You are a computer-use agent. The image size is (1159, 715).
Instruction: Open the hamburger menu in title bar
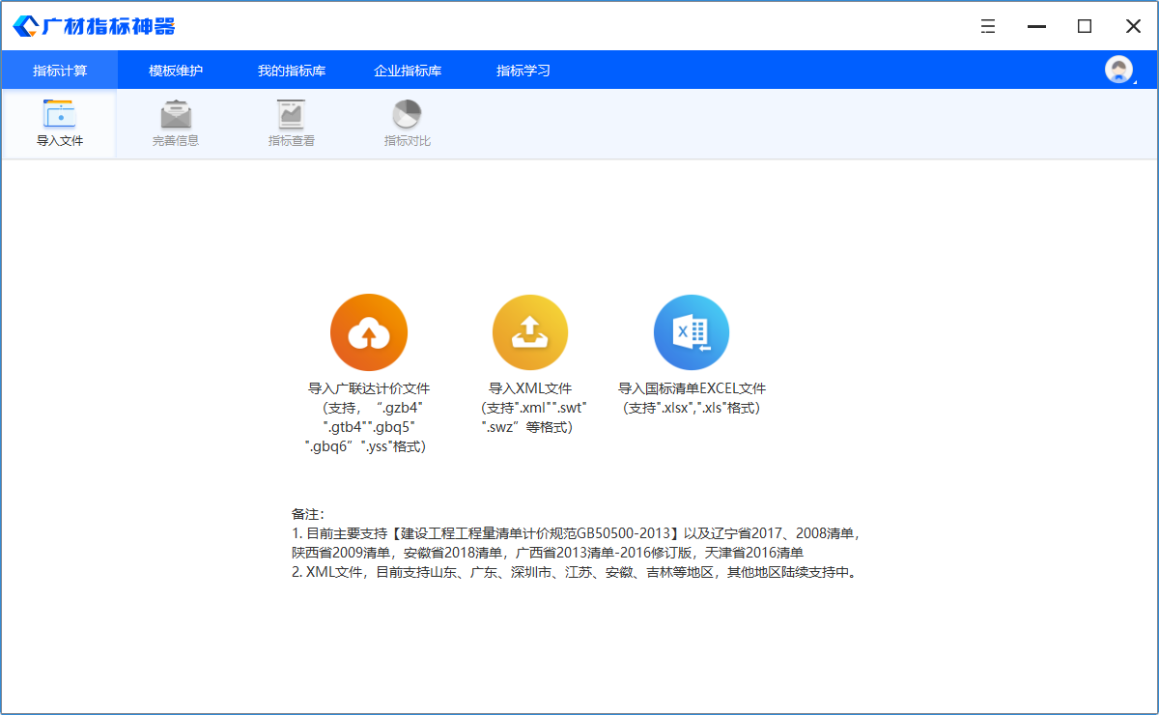(988, 26)
